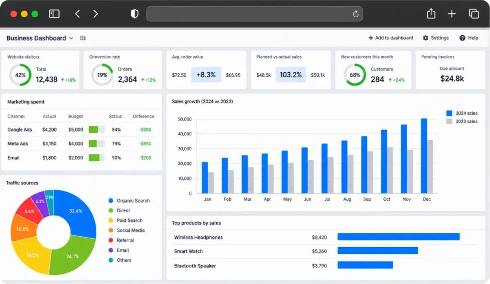Go forward with the right arrow

(96, 14)
